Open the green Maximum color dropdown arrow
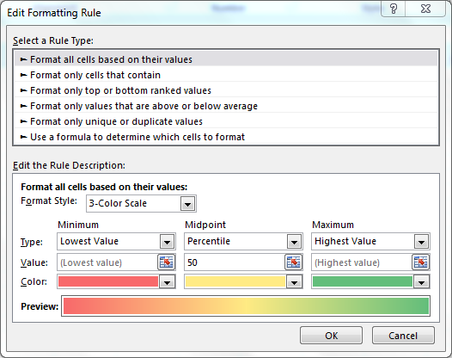Viewport: 452px width, 358px height. click(x=421, y=282)
